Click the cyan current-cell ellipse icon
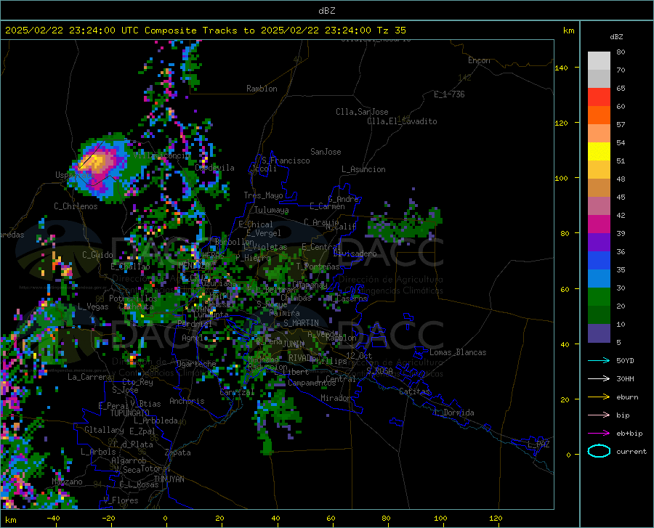This screenshot has height=528, width=654. pyautogui.click(x=599, y=451)
